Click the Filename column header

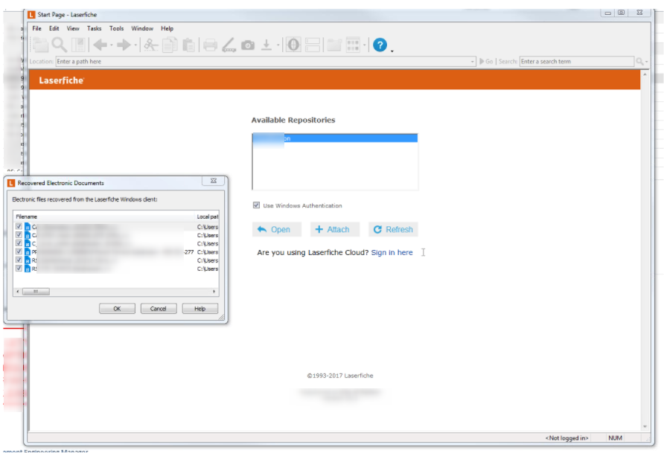(x=103, y=216)
